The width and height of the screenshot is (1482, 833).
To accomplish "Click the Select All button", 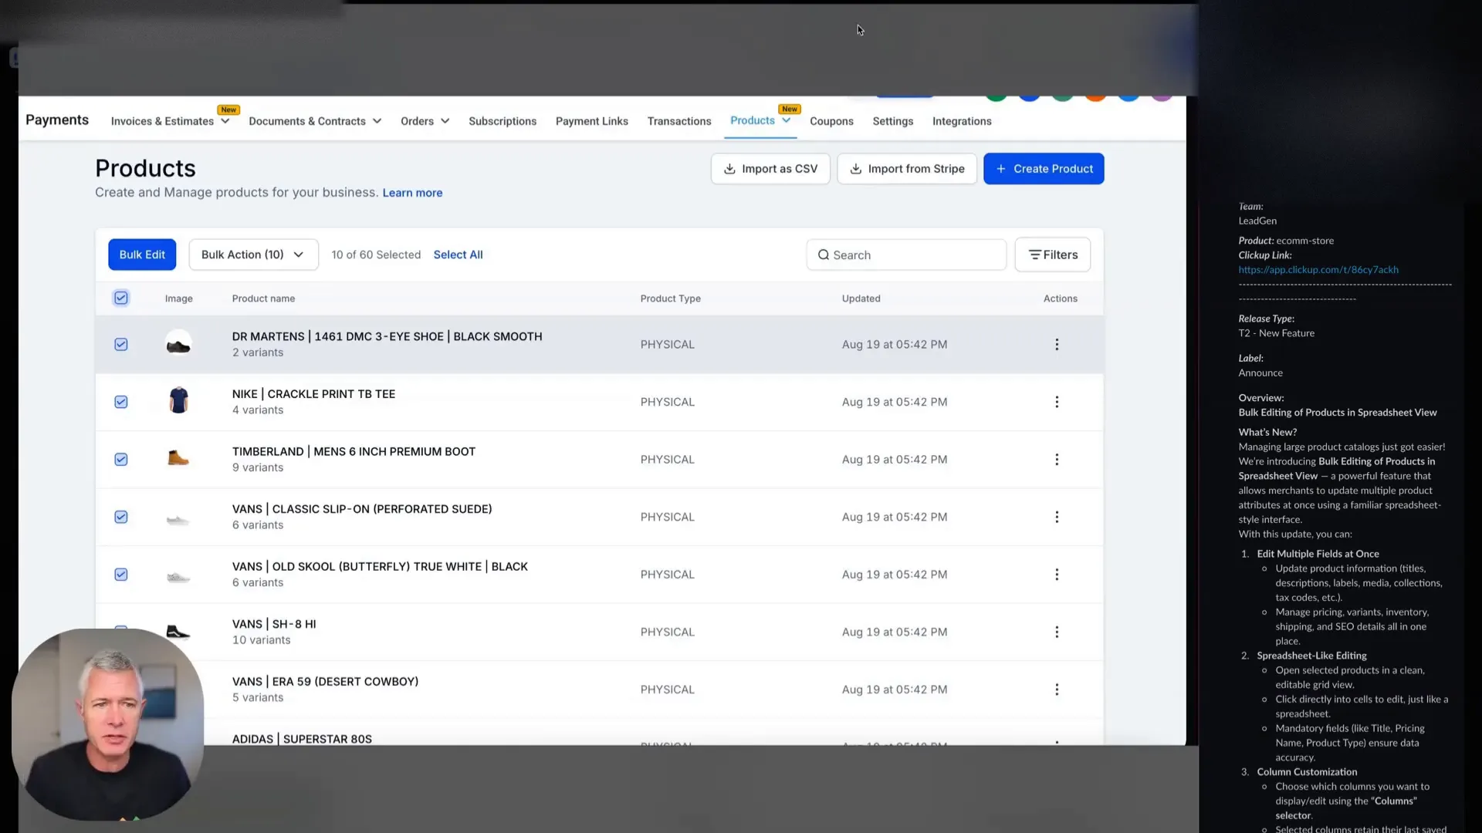I will pyautogui.click(x=458, y=255).
